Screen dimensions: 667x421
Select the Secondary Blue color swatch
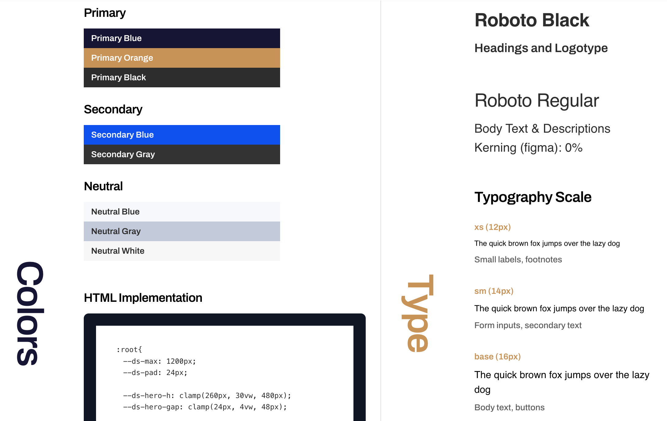click(182, 135)
